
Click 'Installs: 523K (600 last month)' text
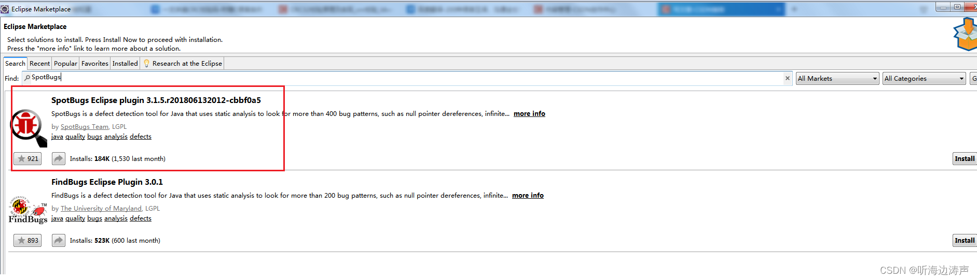tap(115, 241)
